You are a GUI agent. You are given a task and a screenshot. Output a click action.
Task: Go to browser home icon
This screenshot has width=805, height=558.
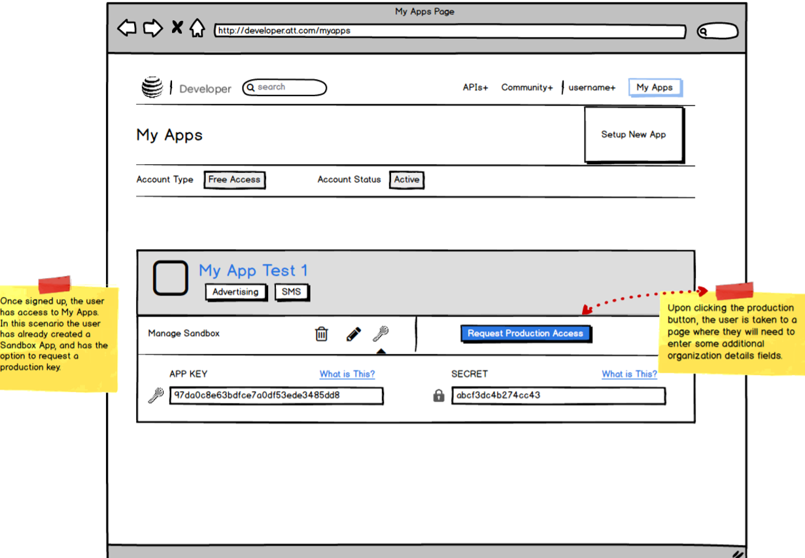pos(197,28)
